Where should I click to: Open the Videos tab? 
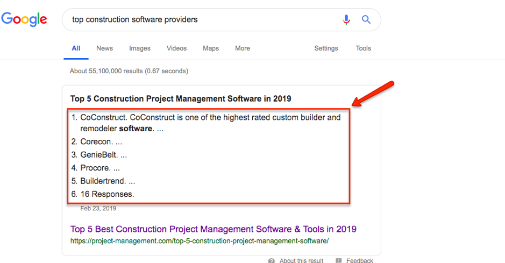point(176,48)
